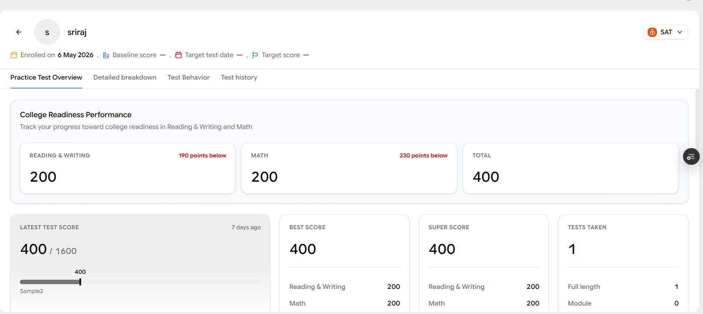This screenshot has width=703, height=314.
Task: Click the '400 / 1600' latest score
Action: pos(48,250)
